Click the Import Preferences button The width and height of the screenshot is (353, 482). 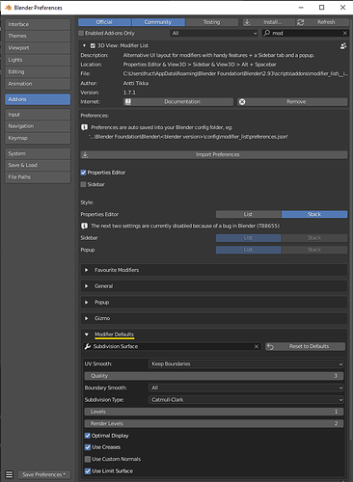pyautogui.click(x=214, y=154)
